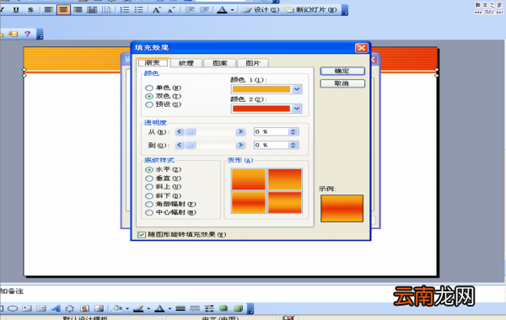
Task: Click the 到 transparency slider left arrow
Action: [180, 146]
